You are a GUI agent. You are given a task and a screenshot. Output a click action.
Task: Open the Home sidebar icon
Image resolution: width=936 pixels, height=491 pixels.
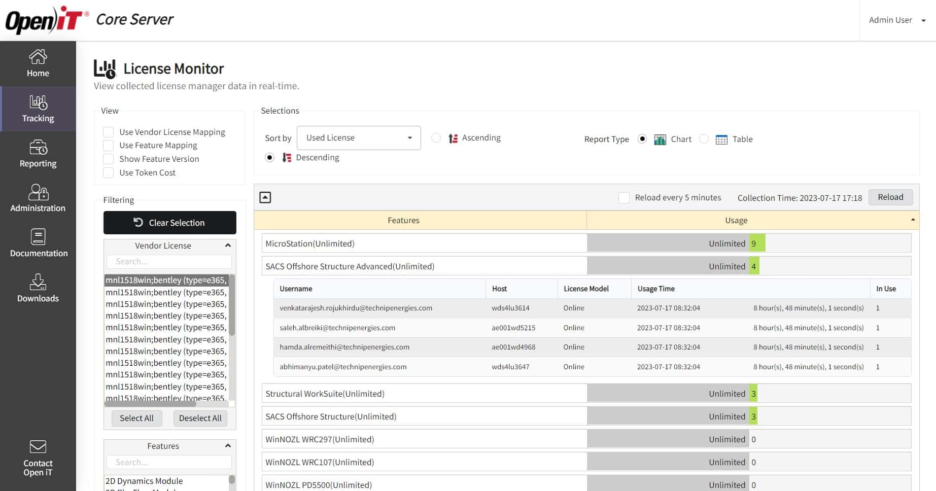pyautogui.click(x=38, y=57)
